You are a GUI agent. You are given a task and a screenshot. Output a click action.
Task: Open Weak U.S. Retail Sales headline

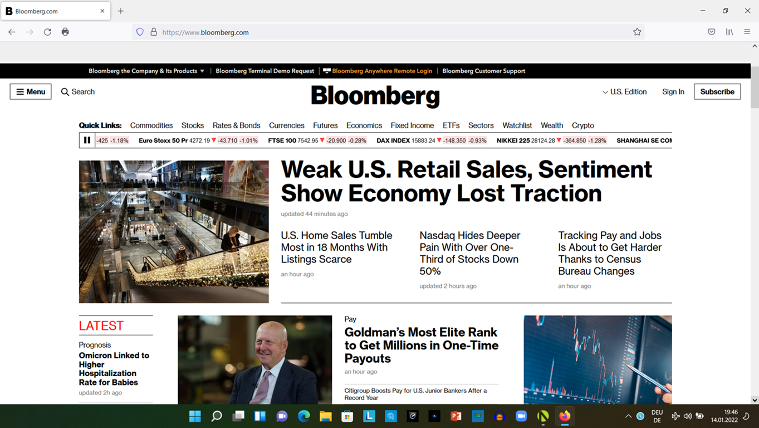point(467,181)
